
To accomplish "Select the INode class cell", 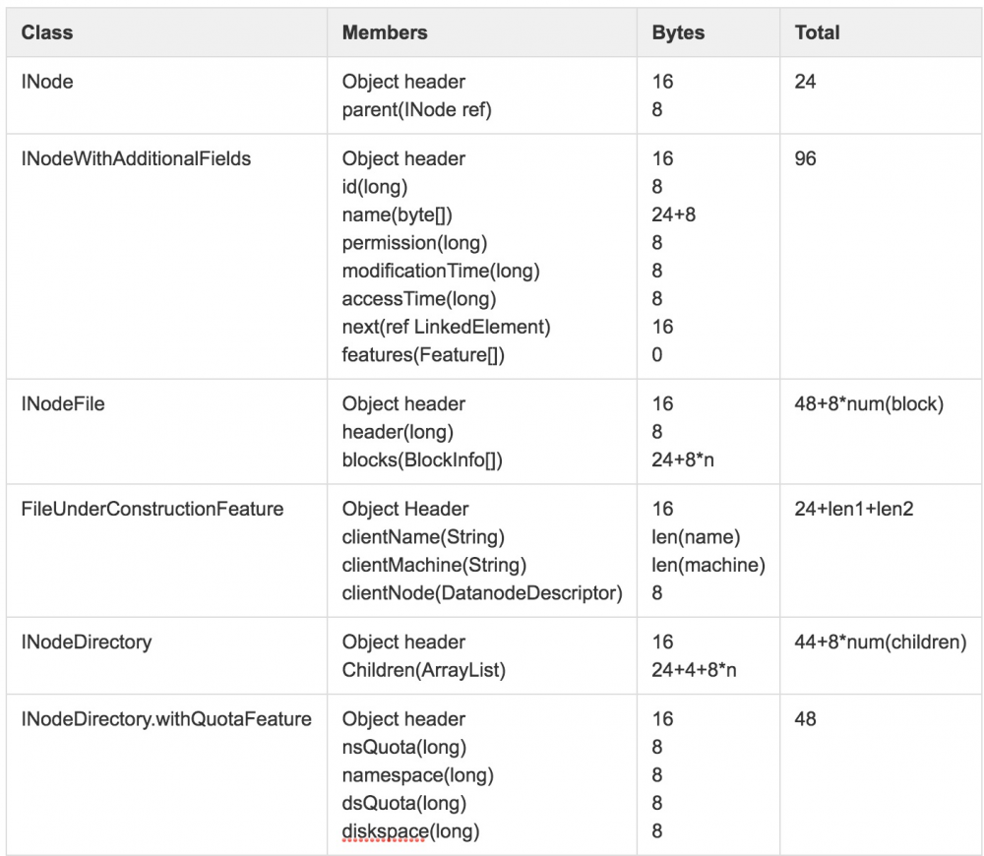I will tap(47, 82).
